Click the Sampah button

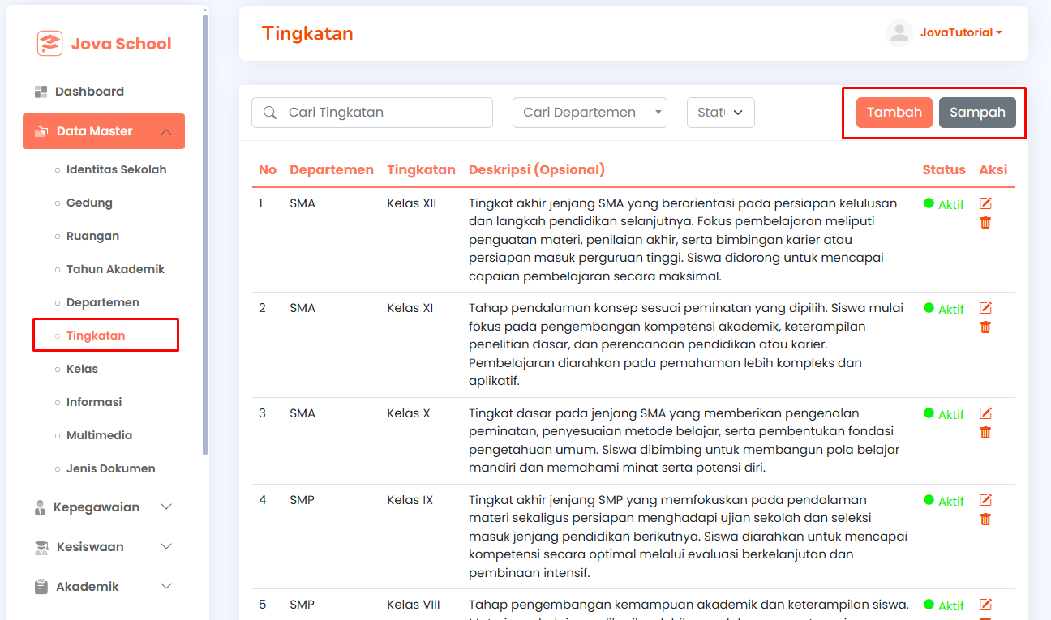977,113
